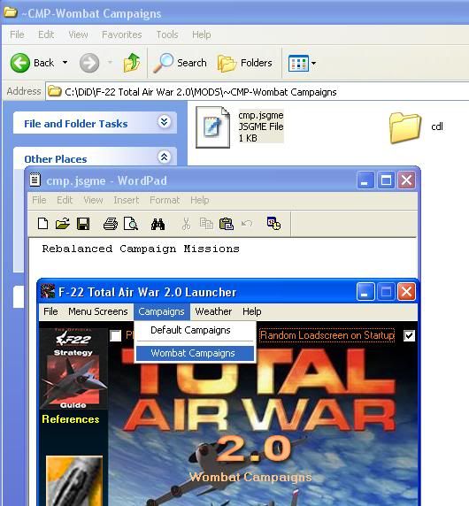Image resolution: width=469 pixels, height=506 pixels.
Task: Select the cmp.jsgme file icon
Action: (213, 127)
